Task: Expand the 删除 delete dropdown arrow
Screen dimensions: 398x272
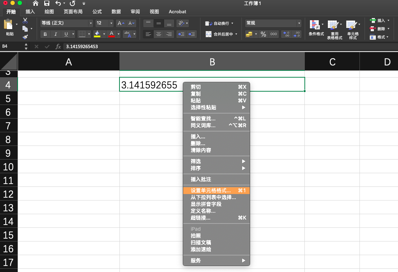Action: click(389, 29)
